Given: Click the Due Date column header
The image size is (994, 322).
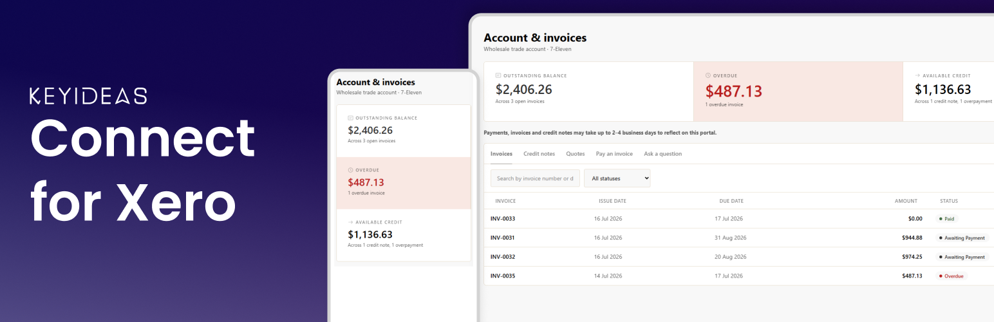Looking at the screenshot, I should tap(731, 201).
